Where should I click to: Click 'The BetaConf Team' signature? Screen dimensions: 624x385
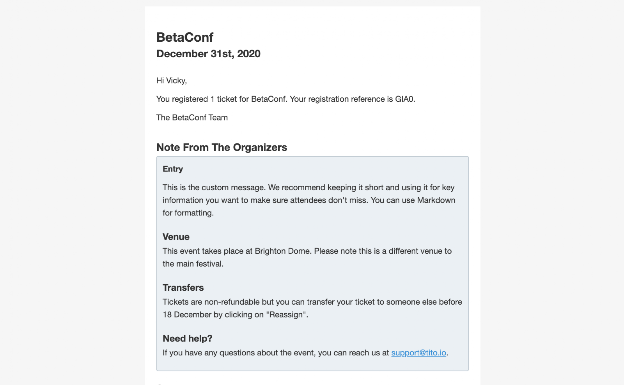pyautogui.click(x=192, y=118)
